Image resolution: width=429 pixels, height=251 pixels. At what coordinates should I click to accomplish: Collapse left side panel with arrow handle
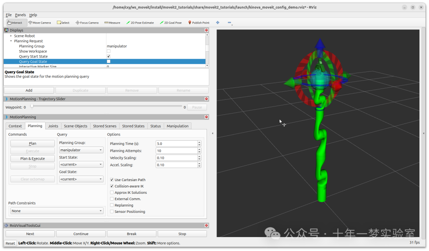pyautogui.click(x=213, y=133)
